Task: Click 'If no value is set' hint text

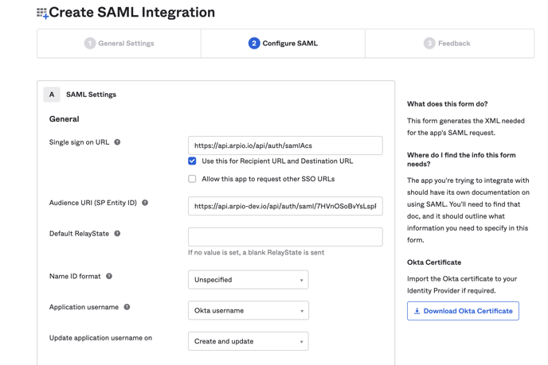Action: [256, 252]
